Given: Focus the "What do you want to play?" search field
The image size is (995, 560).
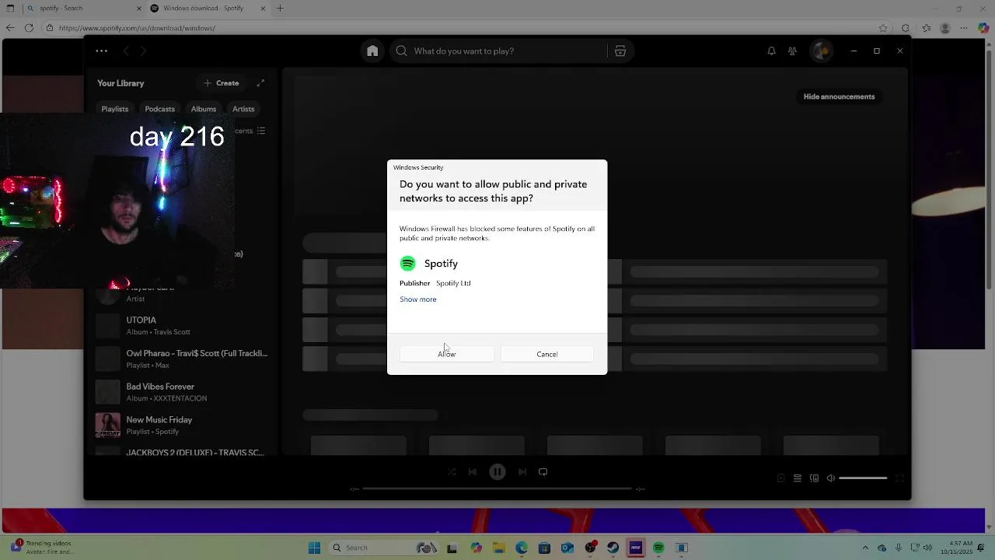Looking at the screenshot, I should coord(497,51).
